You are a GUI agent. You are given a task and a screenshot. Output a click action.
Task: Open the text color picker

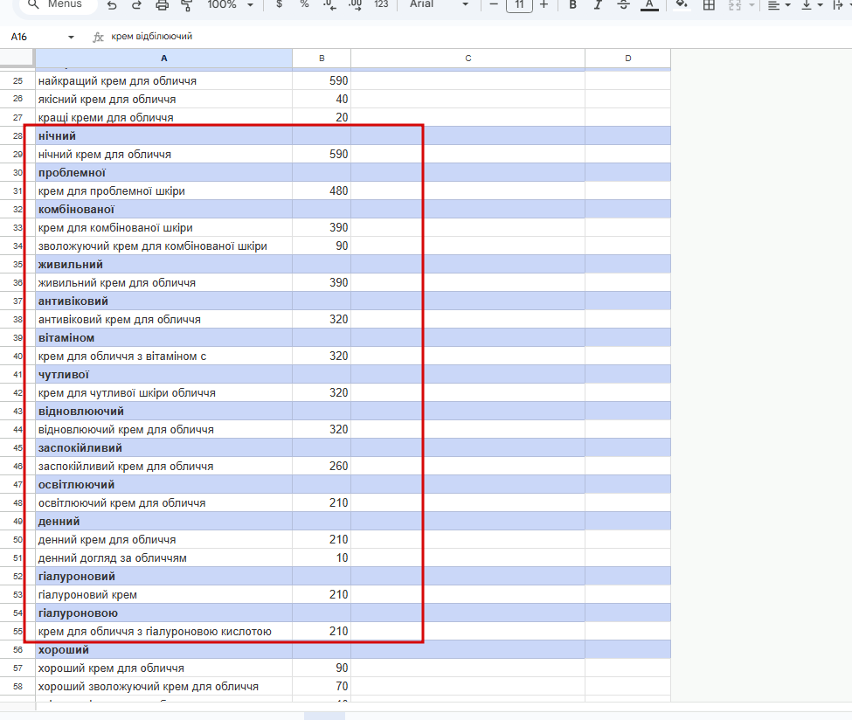tap(649, 5)
